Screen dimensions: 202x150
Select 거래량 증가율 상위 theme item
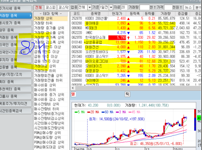(51, 28)
